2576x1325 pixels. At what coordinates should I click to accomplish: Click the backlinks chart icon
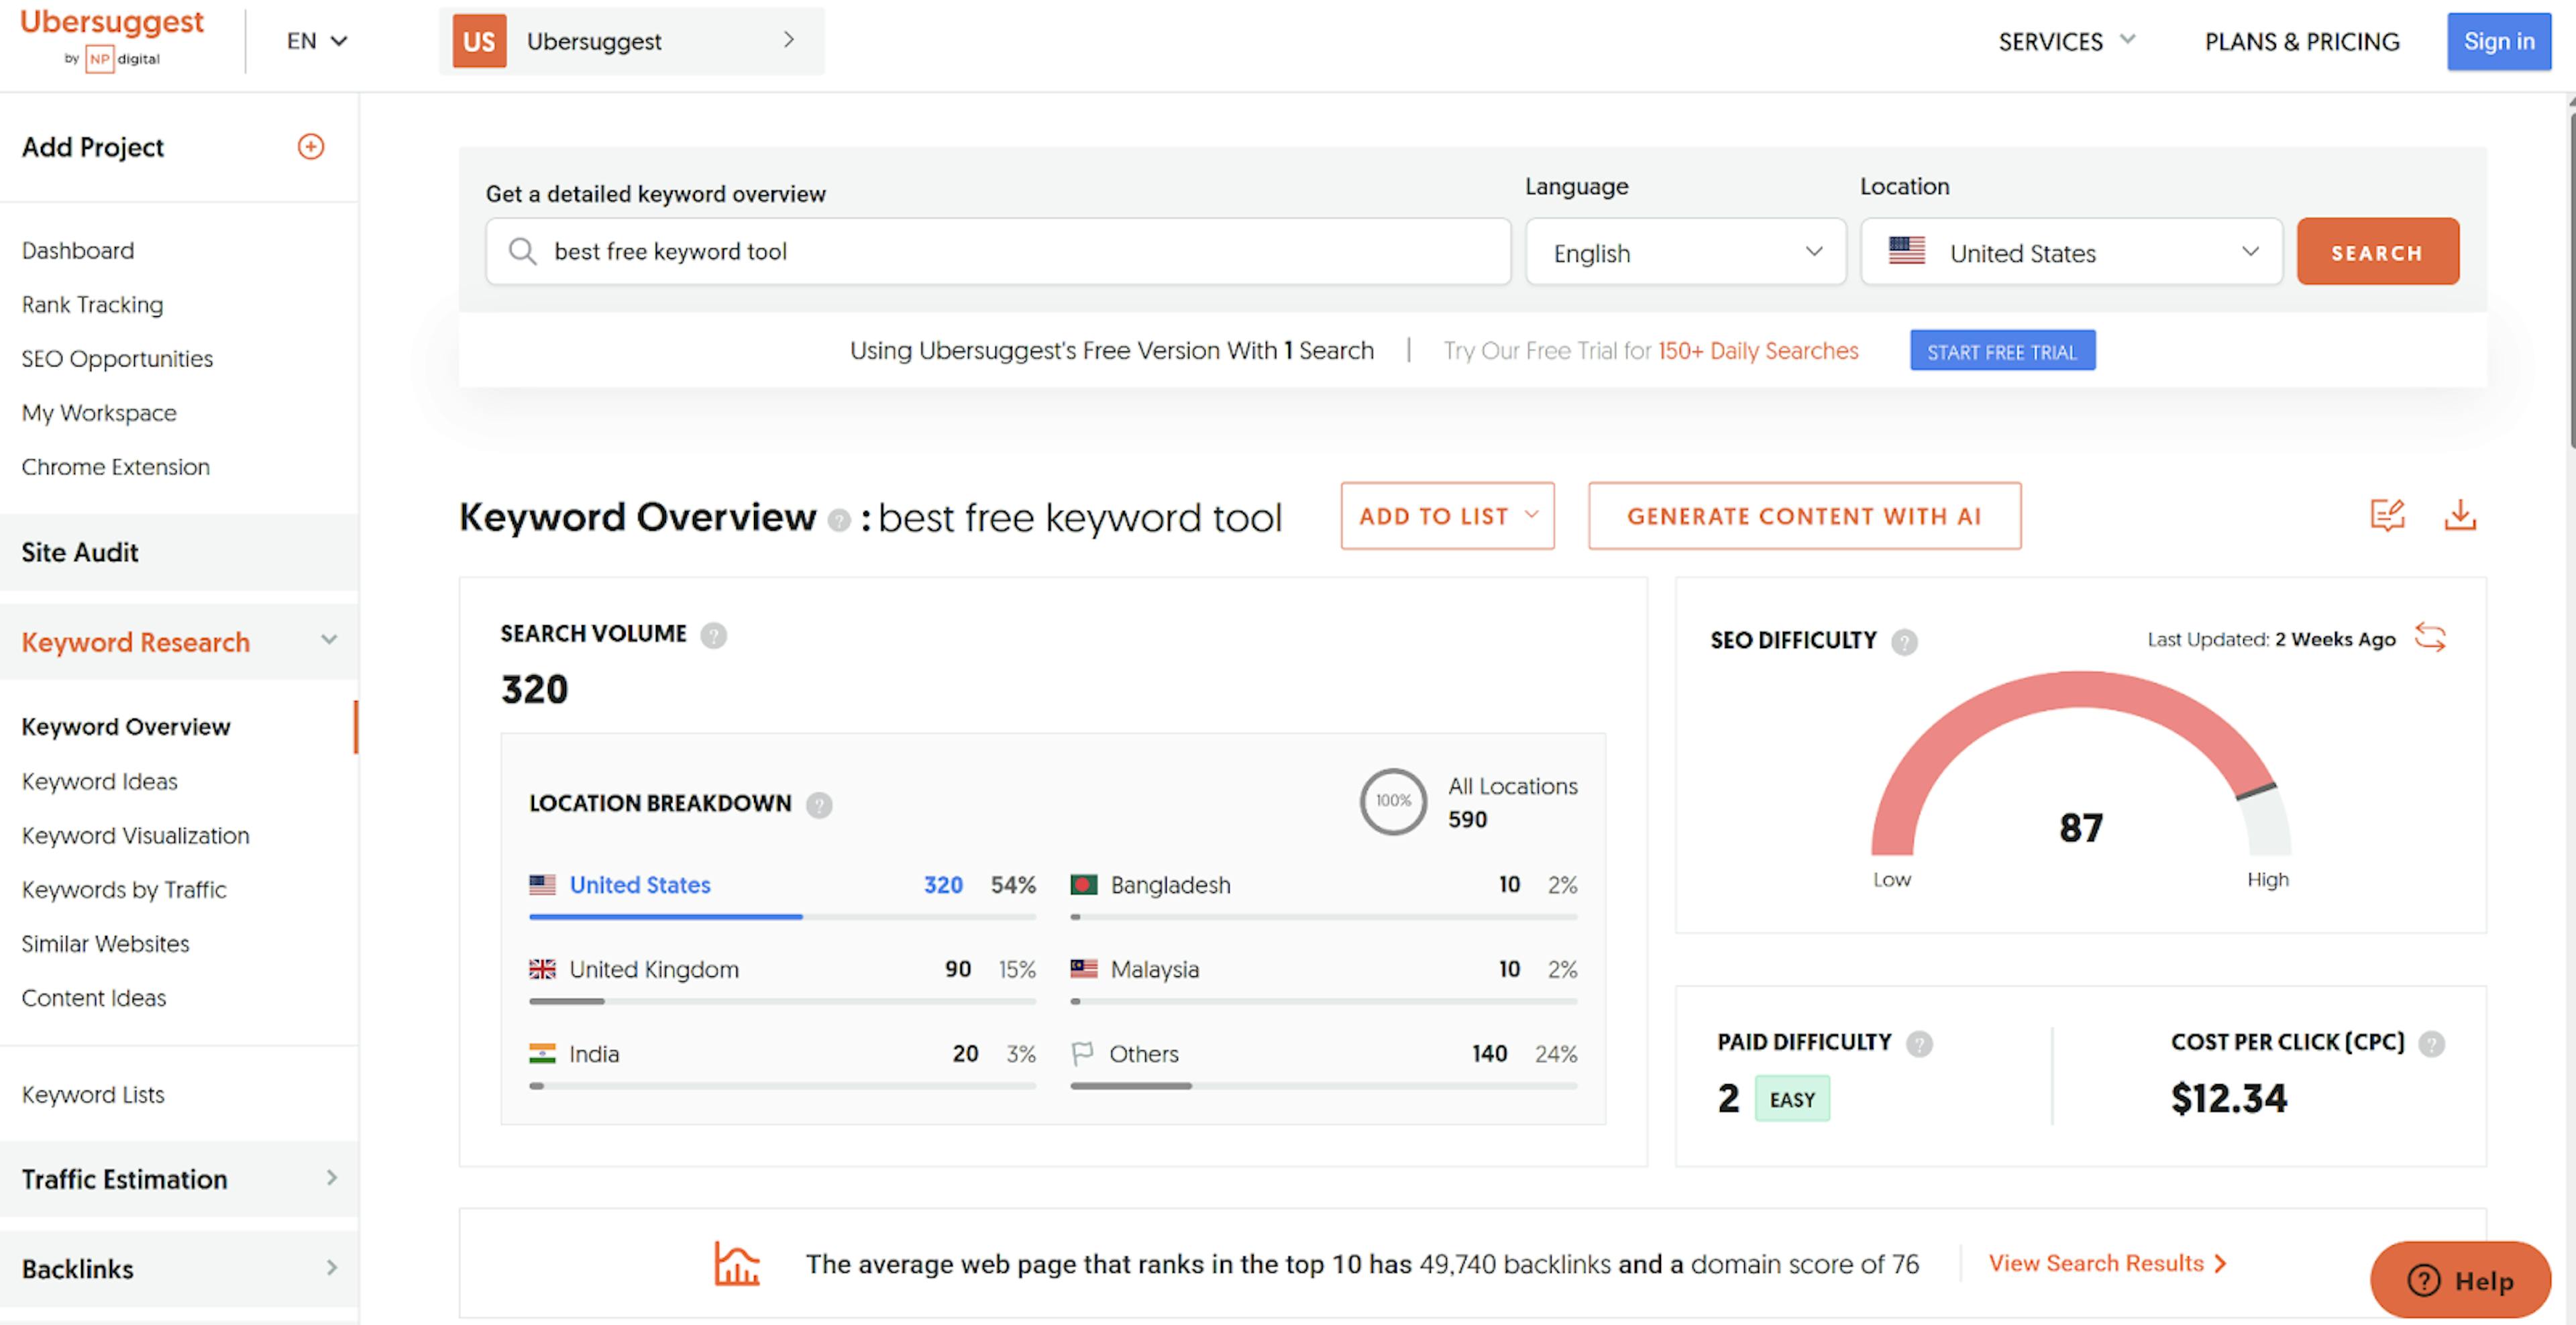(737, 1263)
